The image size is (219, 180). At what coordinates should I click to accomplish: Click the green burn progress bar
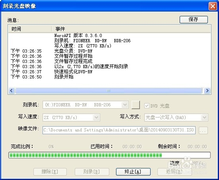coord(110,155)
